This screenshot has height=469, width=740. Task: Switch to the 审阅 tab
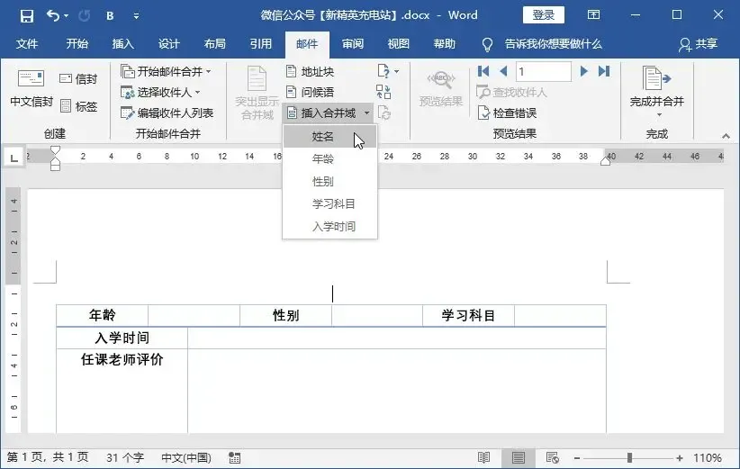[x=353, y=44]
